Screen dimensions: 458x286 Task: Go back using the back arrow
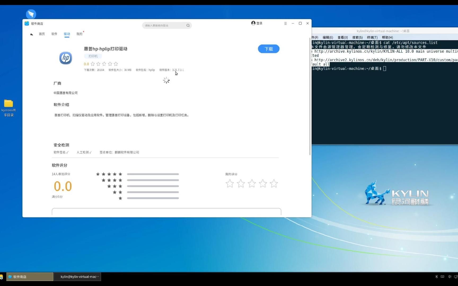click(x=32, y=34)
